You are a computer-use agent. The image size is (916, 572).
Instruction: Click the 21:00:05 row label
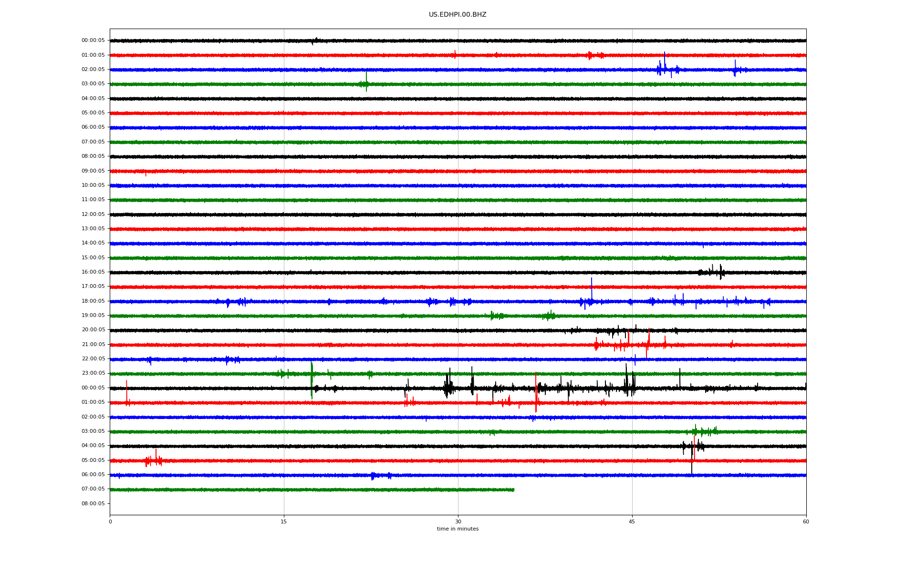coord(93,345)
